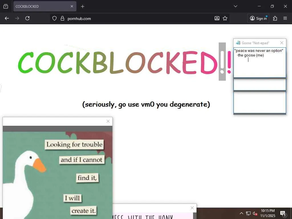The height and width of the screenshot is (219, 292).
Task: Open the Firefox View icon in tab bar
Action: click(x=6, y=6)
